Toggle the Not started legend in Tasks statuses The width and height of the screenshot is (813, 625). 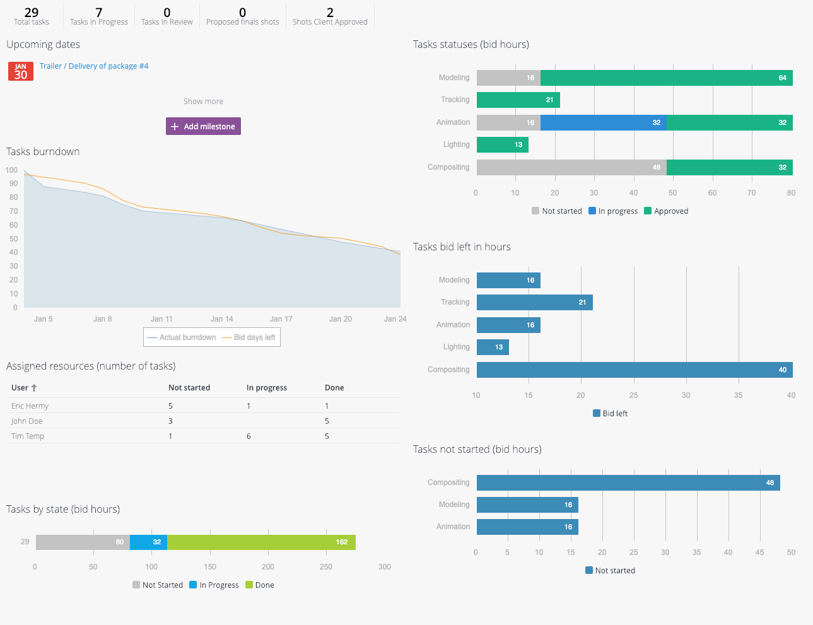click(x=557, y=211)
